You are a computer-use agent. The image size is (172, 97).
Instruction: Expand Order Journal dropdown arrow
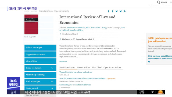point(52,88)
